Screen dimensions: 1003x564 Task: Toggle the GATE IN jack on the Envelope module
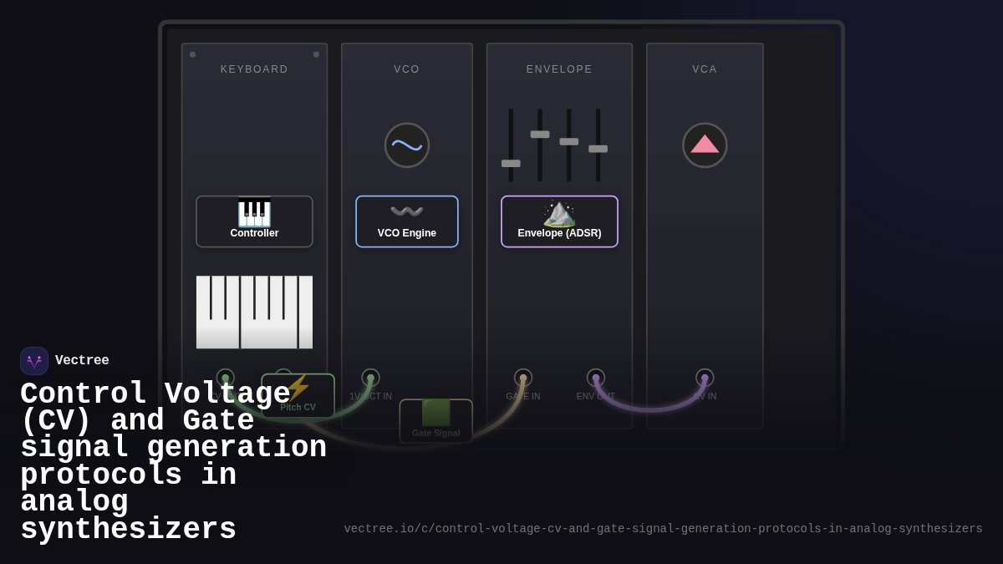522,378
